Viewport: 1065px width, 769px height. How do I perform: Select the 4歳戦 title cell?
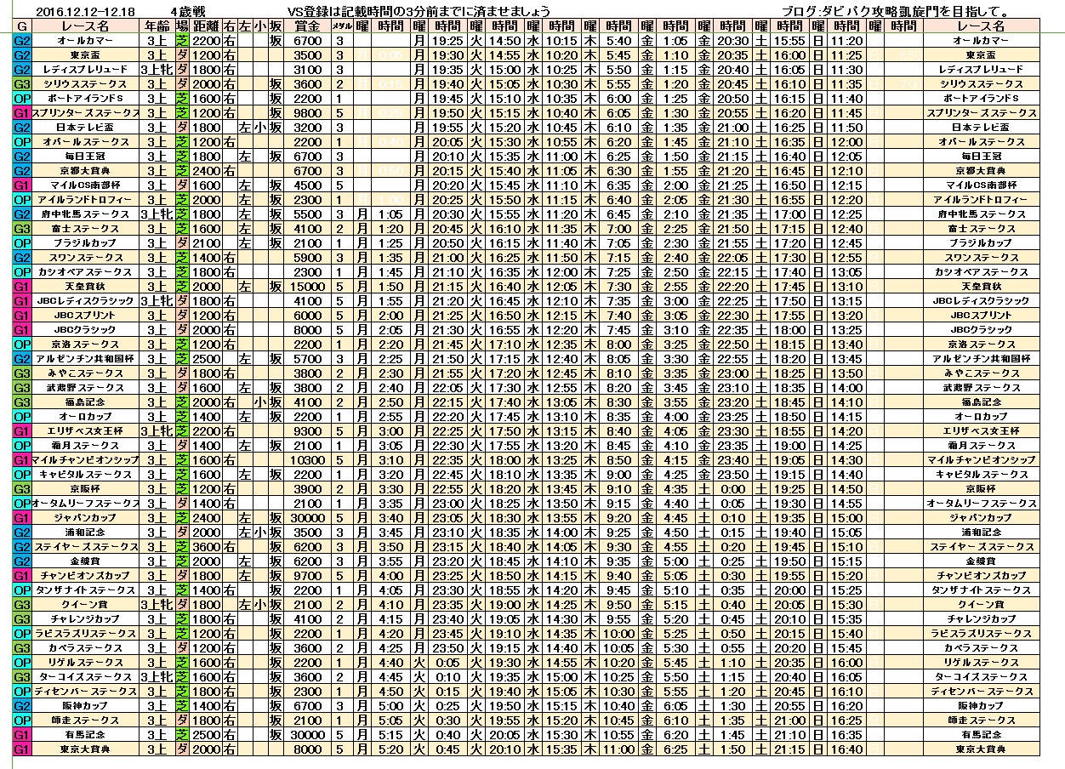[x=186, y=11]
